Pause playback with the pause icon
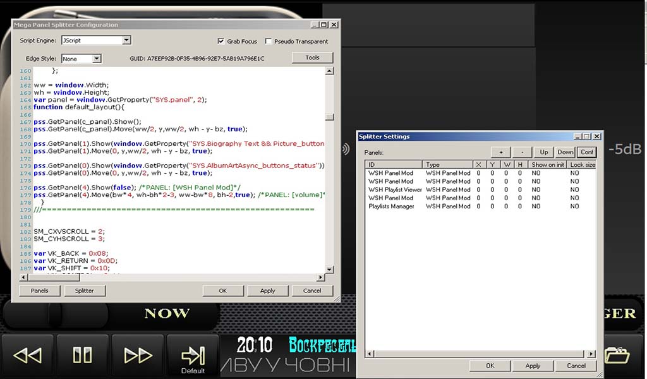 (83, 355)
